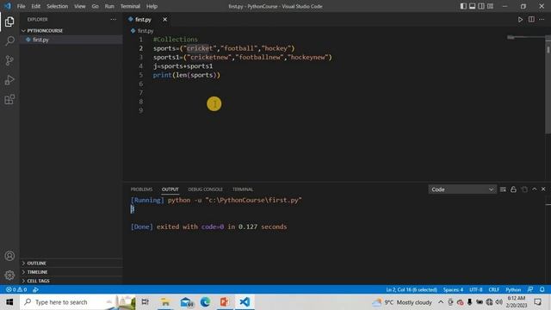Viewport: 551px width, 310px height.
Task: Open File Explorer from the taskbar
Action: point(165,302)
